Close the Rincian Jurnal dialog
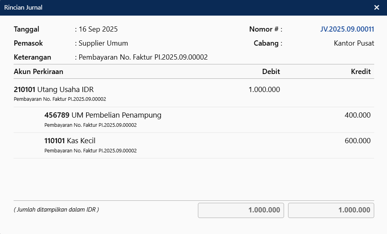This screenshot has height=234, width=387. (x=377, y=8)
